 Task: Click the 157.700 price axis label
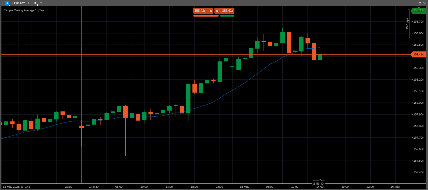[x=418, y=137]
